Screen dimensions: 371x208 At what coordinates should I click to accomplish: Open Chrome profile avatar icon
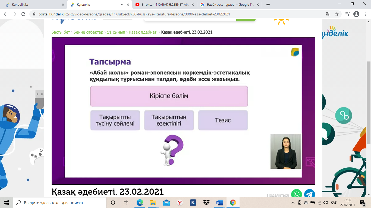coord(356,14)
